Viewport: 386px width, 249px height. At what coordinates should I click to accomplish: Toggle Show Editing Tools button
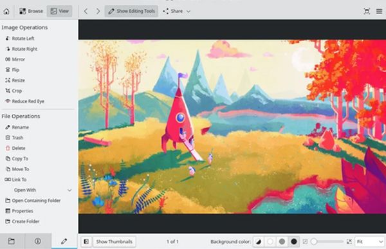point(131,11)
